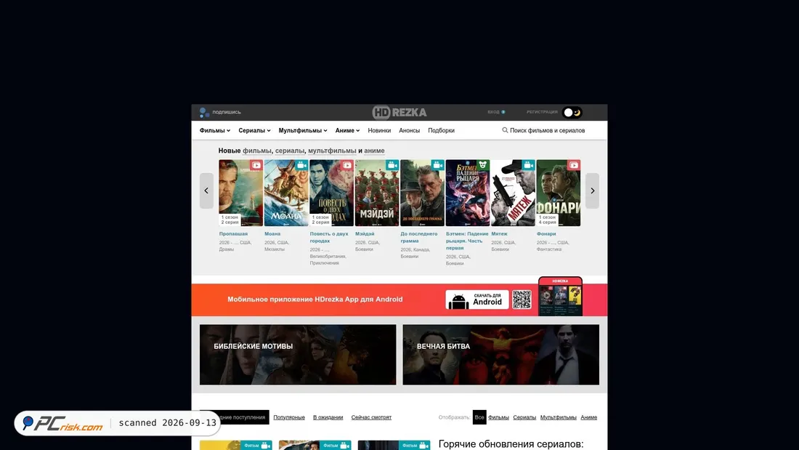Image resolution: width=799 pixels, height=450 pixels.
Task: Expand the Фильмы dropdown menu
Action: tap(214, 131)
